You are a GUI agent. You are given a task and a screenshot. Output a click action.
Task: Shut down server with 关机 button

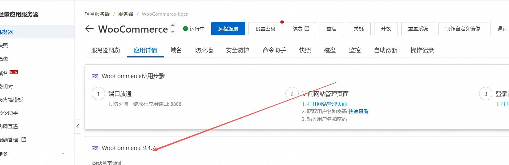coord(359,29)
